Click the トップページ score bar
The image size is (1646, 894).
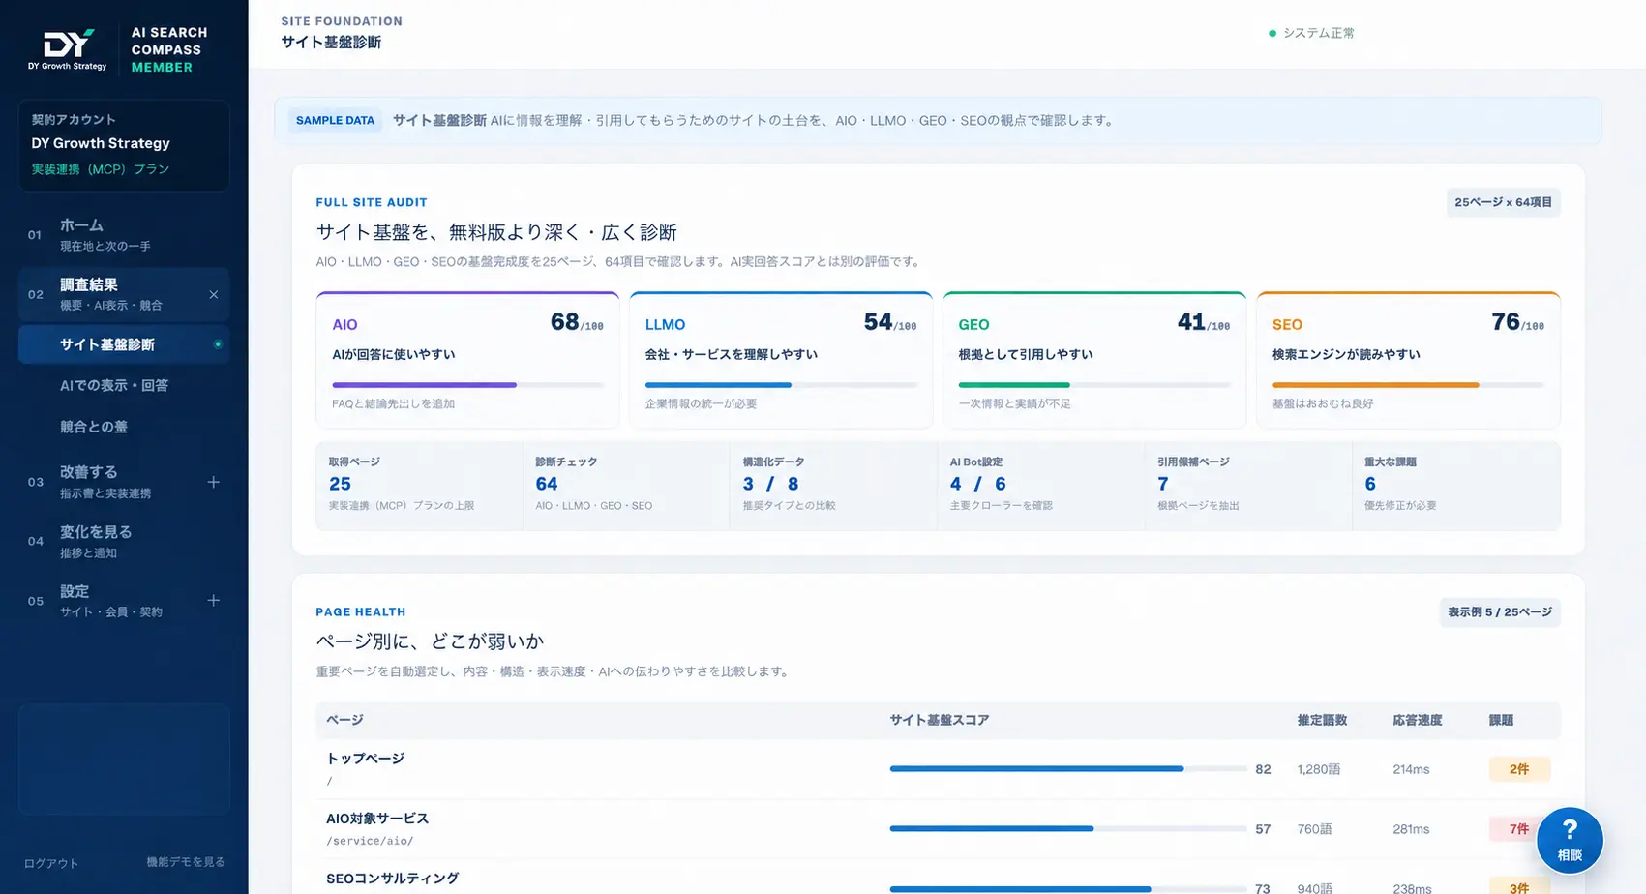coord(1068,769)
